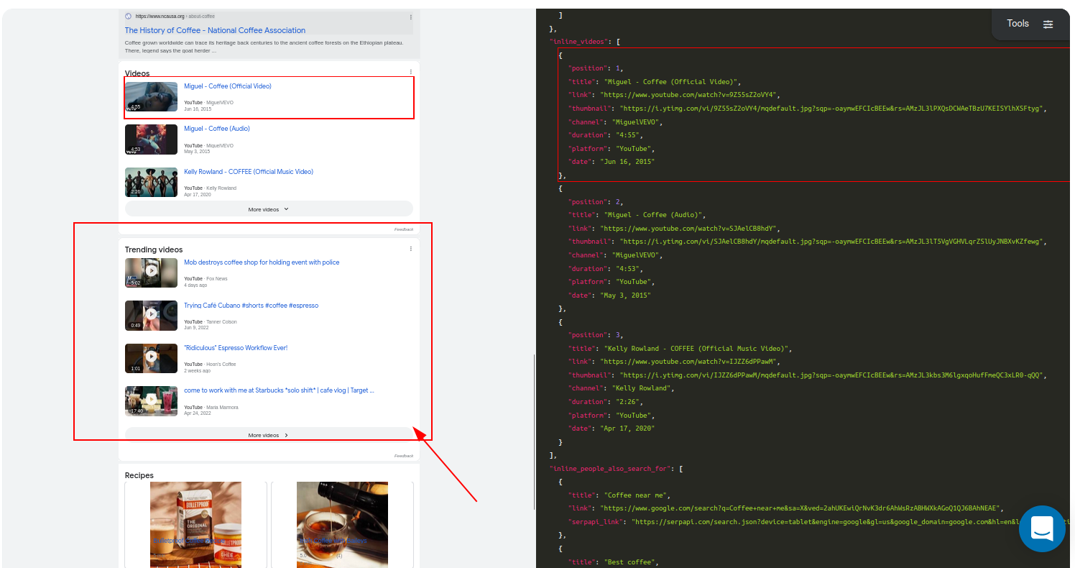1075x568 pixels.
Task: Follow the Kelly Rowland COFFEE video link
Action: (x=248, y=171)
